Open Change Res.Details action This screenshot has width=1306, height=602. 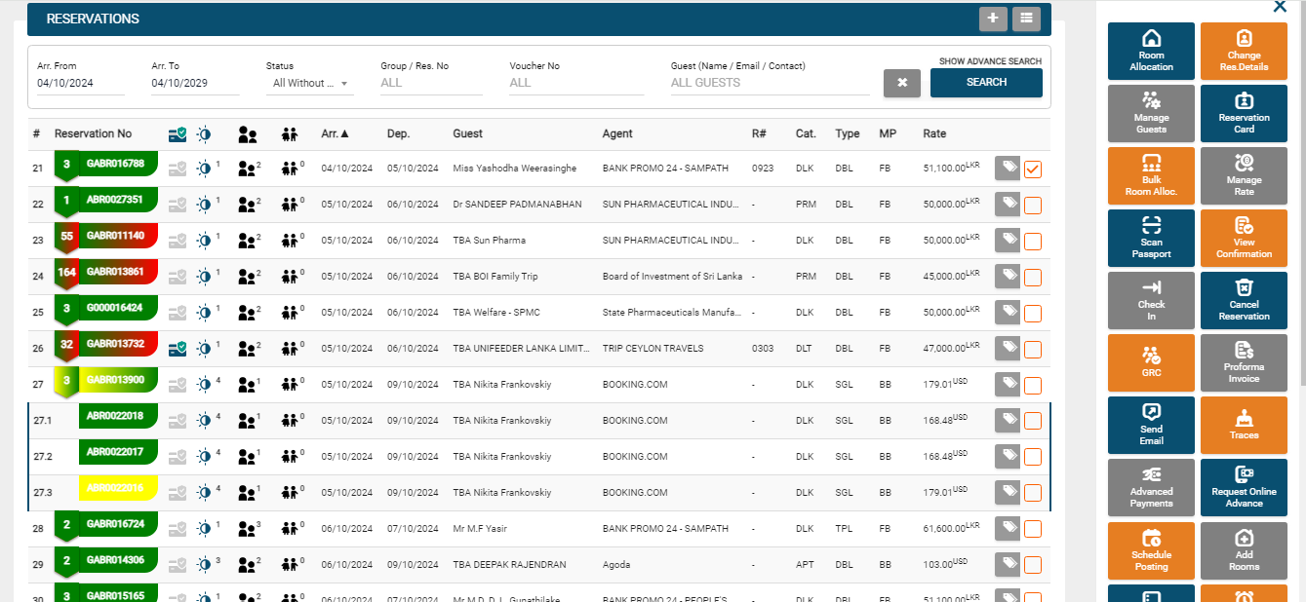[1244, 52]
